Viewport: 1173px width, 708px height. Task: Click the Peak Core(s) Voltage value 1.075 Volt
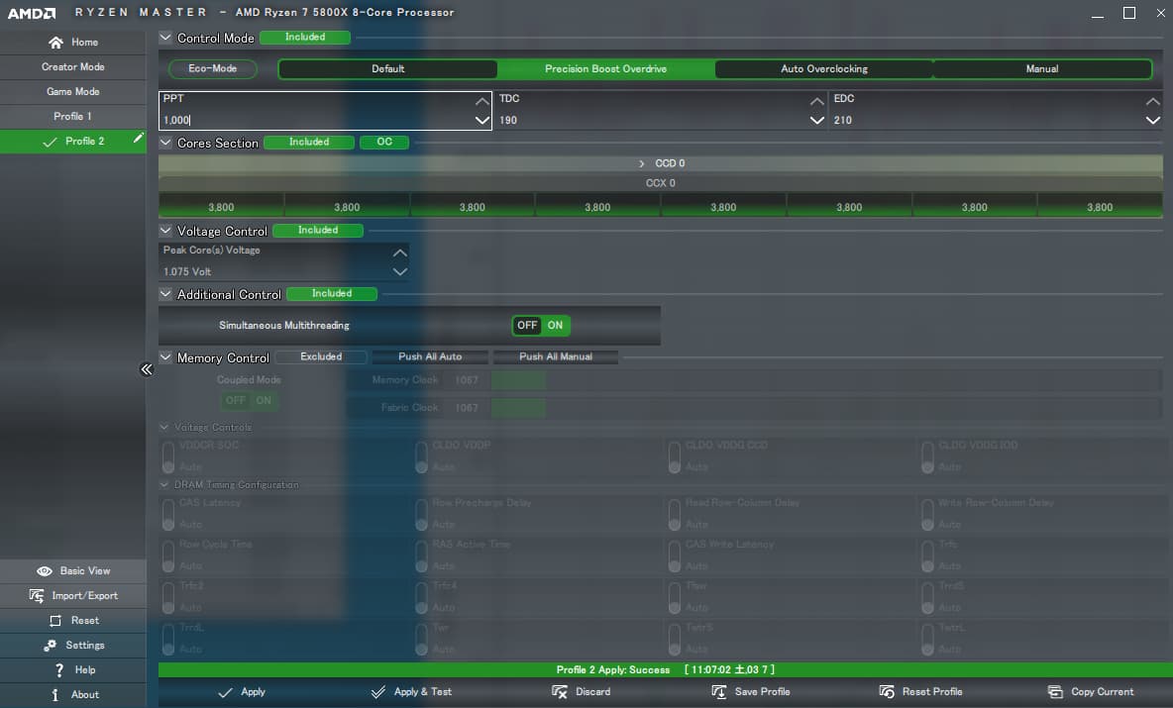click(187, 271)
